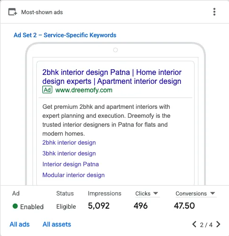Click the 'Most-shown ads' card title

[42, 12]
